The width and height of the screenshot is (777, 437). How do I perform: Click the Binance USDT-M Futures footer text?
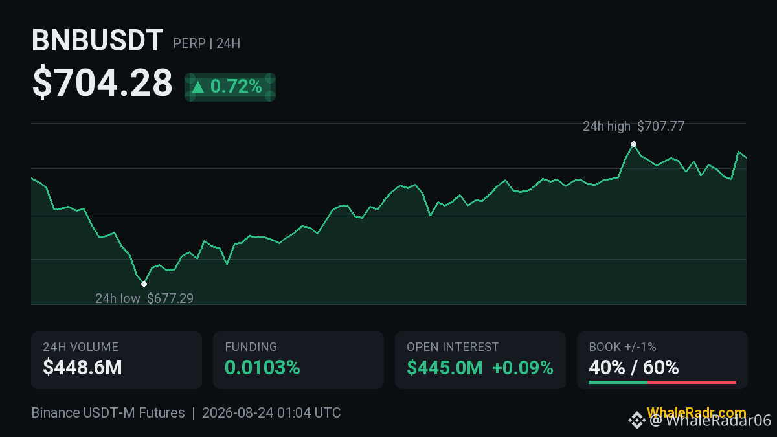[x=108, y=413]
